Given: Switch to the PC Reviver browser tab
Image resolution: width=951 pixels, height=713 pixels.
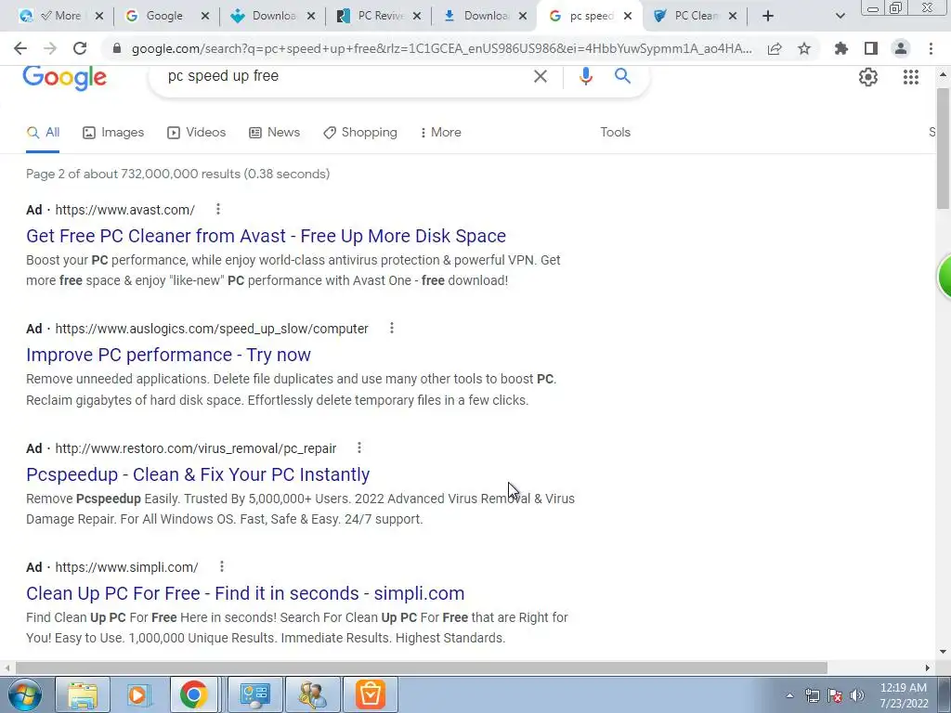Looking at the screenshot, I should tap(379, 16).
